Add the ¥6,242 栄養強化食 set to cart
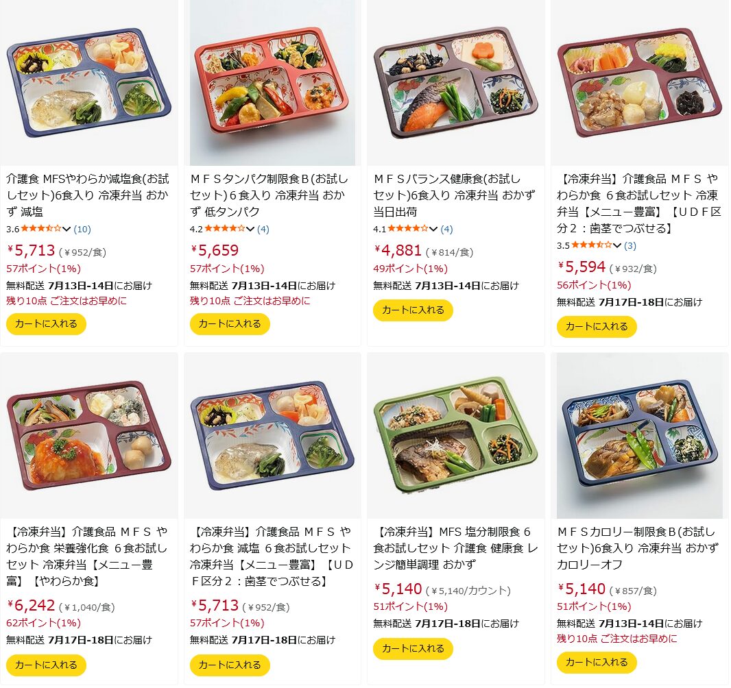731x688 pixels. (46, 665)
